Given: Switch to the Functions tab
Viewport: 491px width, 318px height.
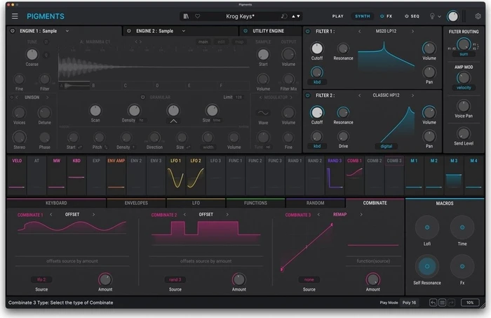Looking at the screenshot, I should (255, 203).
